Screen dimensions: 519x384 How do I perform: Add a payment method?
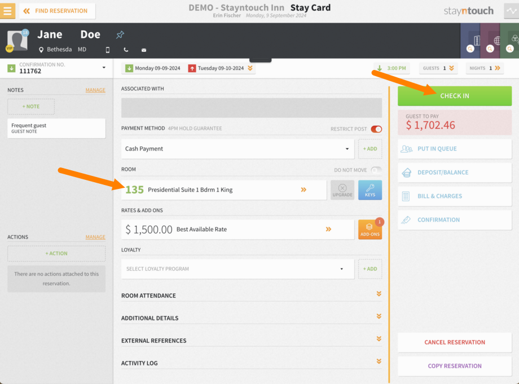click(370, 149)
